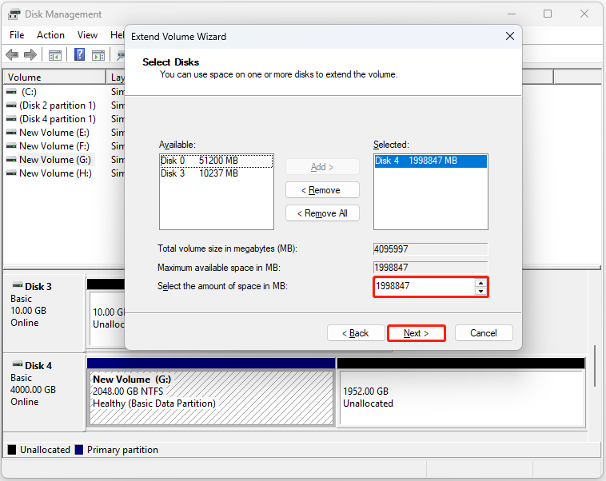Click the New Volume (G:) drive icon
Screen dimensions: 606x481
[12, 160]
